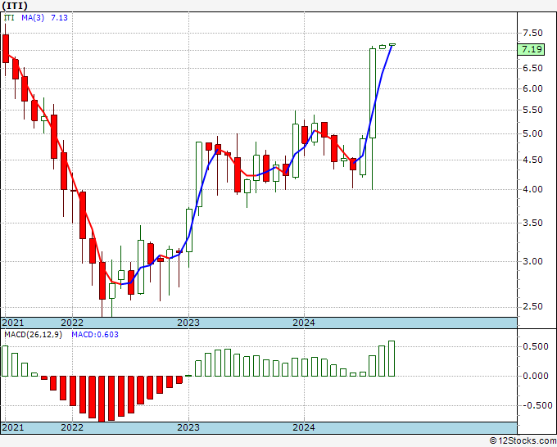Click the MACD(26,12,9) indicator label
557x447 pixels.
(x=33, y=335)
